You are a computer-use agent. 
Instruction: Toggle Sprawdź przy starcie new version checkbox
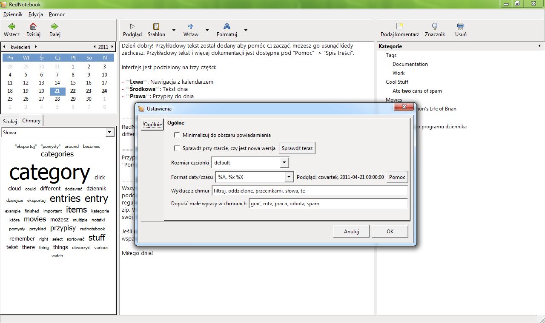pos(177,148)
